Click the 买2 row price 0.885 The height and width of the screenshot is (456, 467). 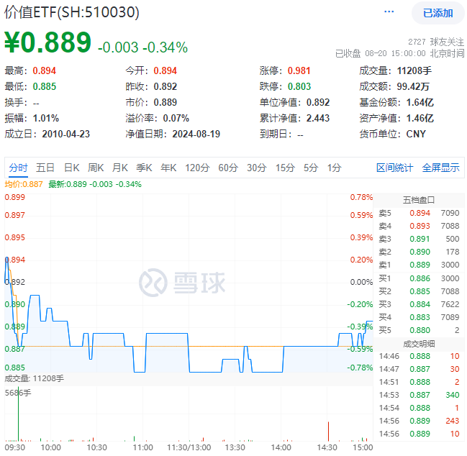tap(420, 291)
